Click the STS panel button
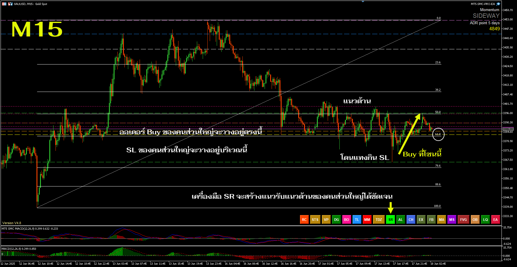This screenshot has width=517, height=267. point(315,220)
